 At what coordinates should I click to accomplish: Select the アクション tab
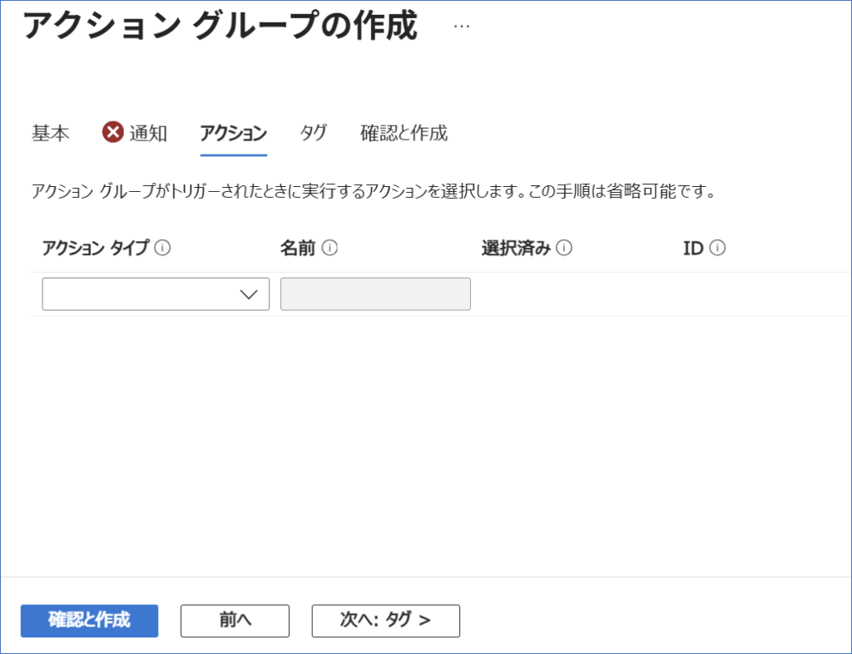[x=233, y=133]
